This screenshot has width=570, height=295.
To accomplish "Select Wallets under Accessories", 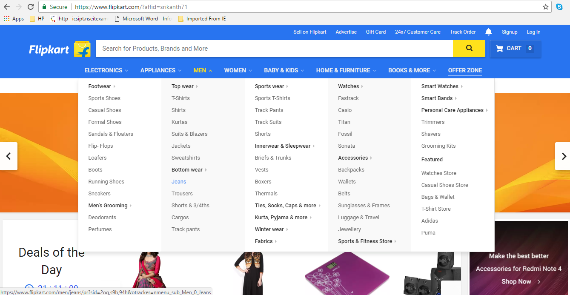I will click(x=347, y=181).
